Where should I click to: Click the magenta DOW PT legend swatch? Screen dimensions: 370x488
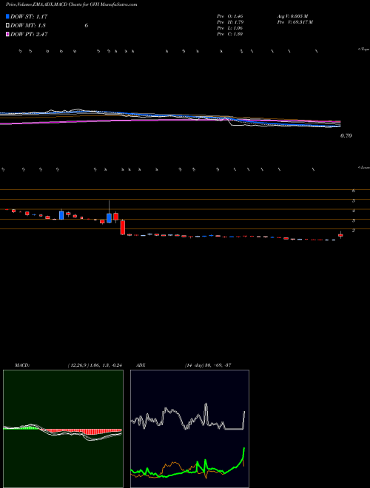7,35
